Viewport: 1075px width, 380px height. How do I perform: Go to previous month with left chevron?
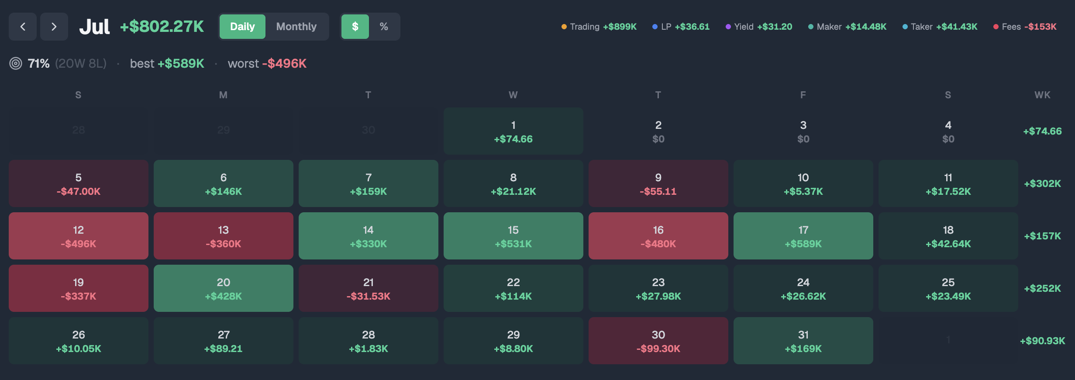[x=23, y=27]
